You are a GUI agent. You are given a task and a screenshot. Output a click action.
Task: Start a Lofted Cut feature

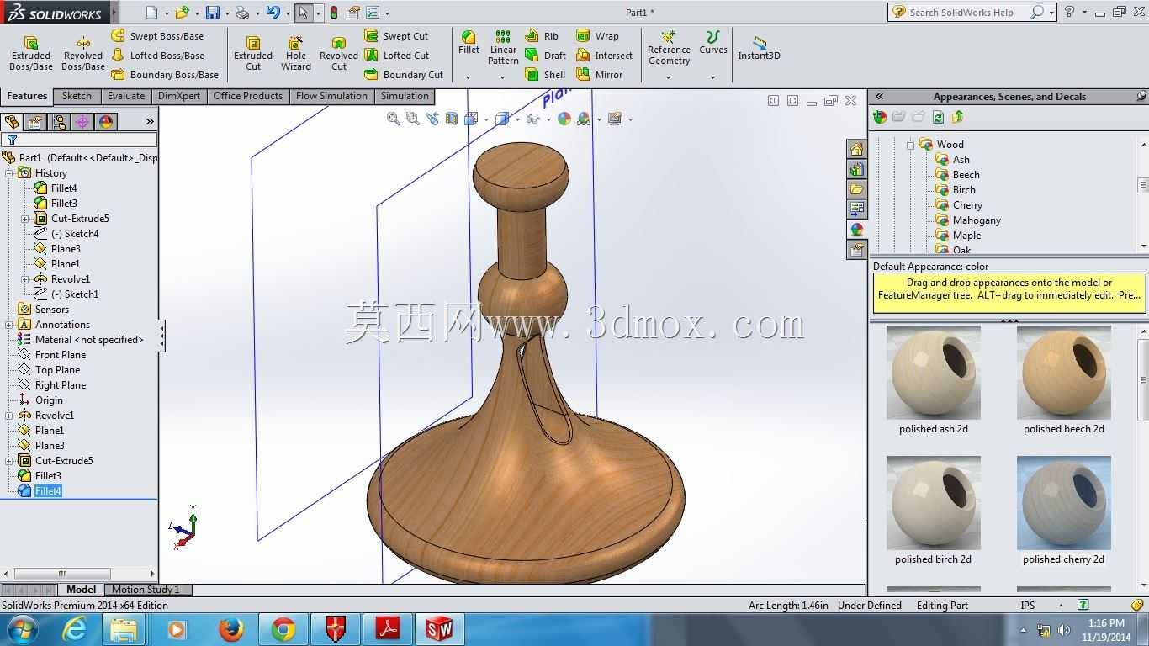pos(396,56)
